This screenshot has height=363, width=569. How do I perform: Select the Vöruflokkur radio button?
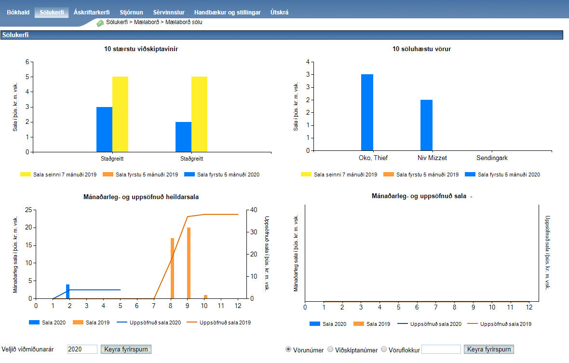[x=384, y=350]
